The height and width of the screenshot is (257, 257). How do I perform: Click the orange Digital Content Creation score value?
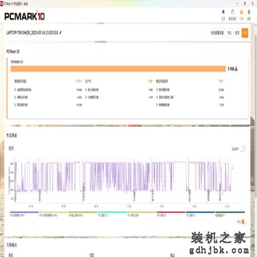tap(221, 81)
